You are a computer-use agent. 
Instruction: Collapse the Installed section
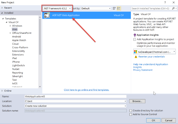click(x=2, y=13)
